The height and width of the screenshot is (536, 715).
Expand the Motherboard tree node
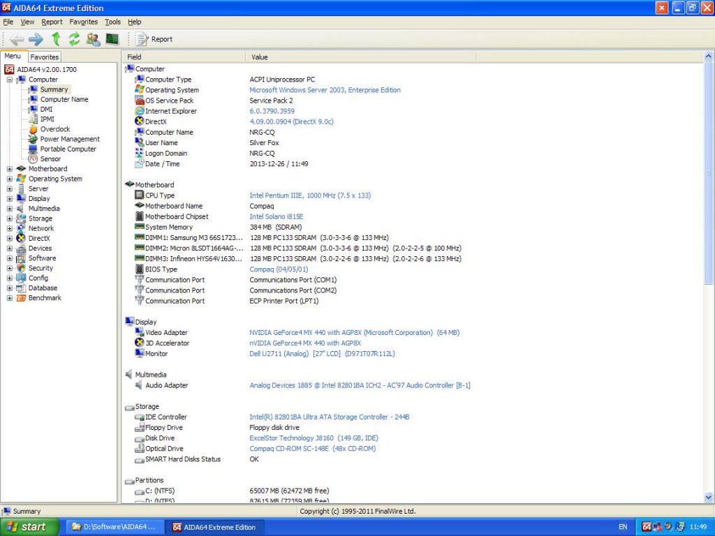(10, 169)
